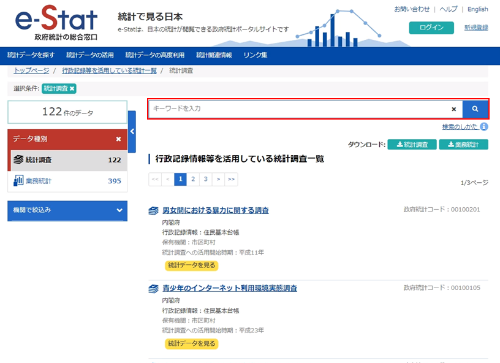Click 平成11年 start period text
The image size is (500, 363).
[x=252, y=253]
